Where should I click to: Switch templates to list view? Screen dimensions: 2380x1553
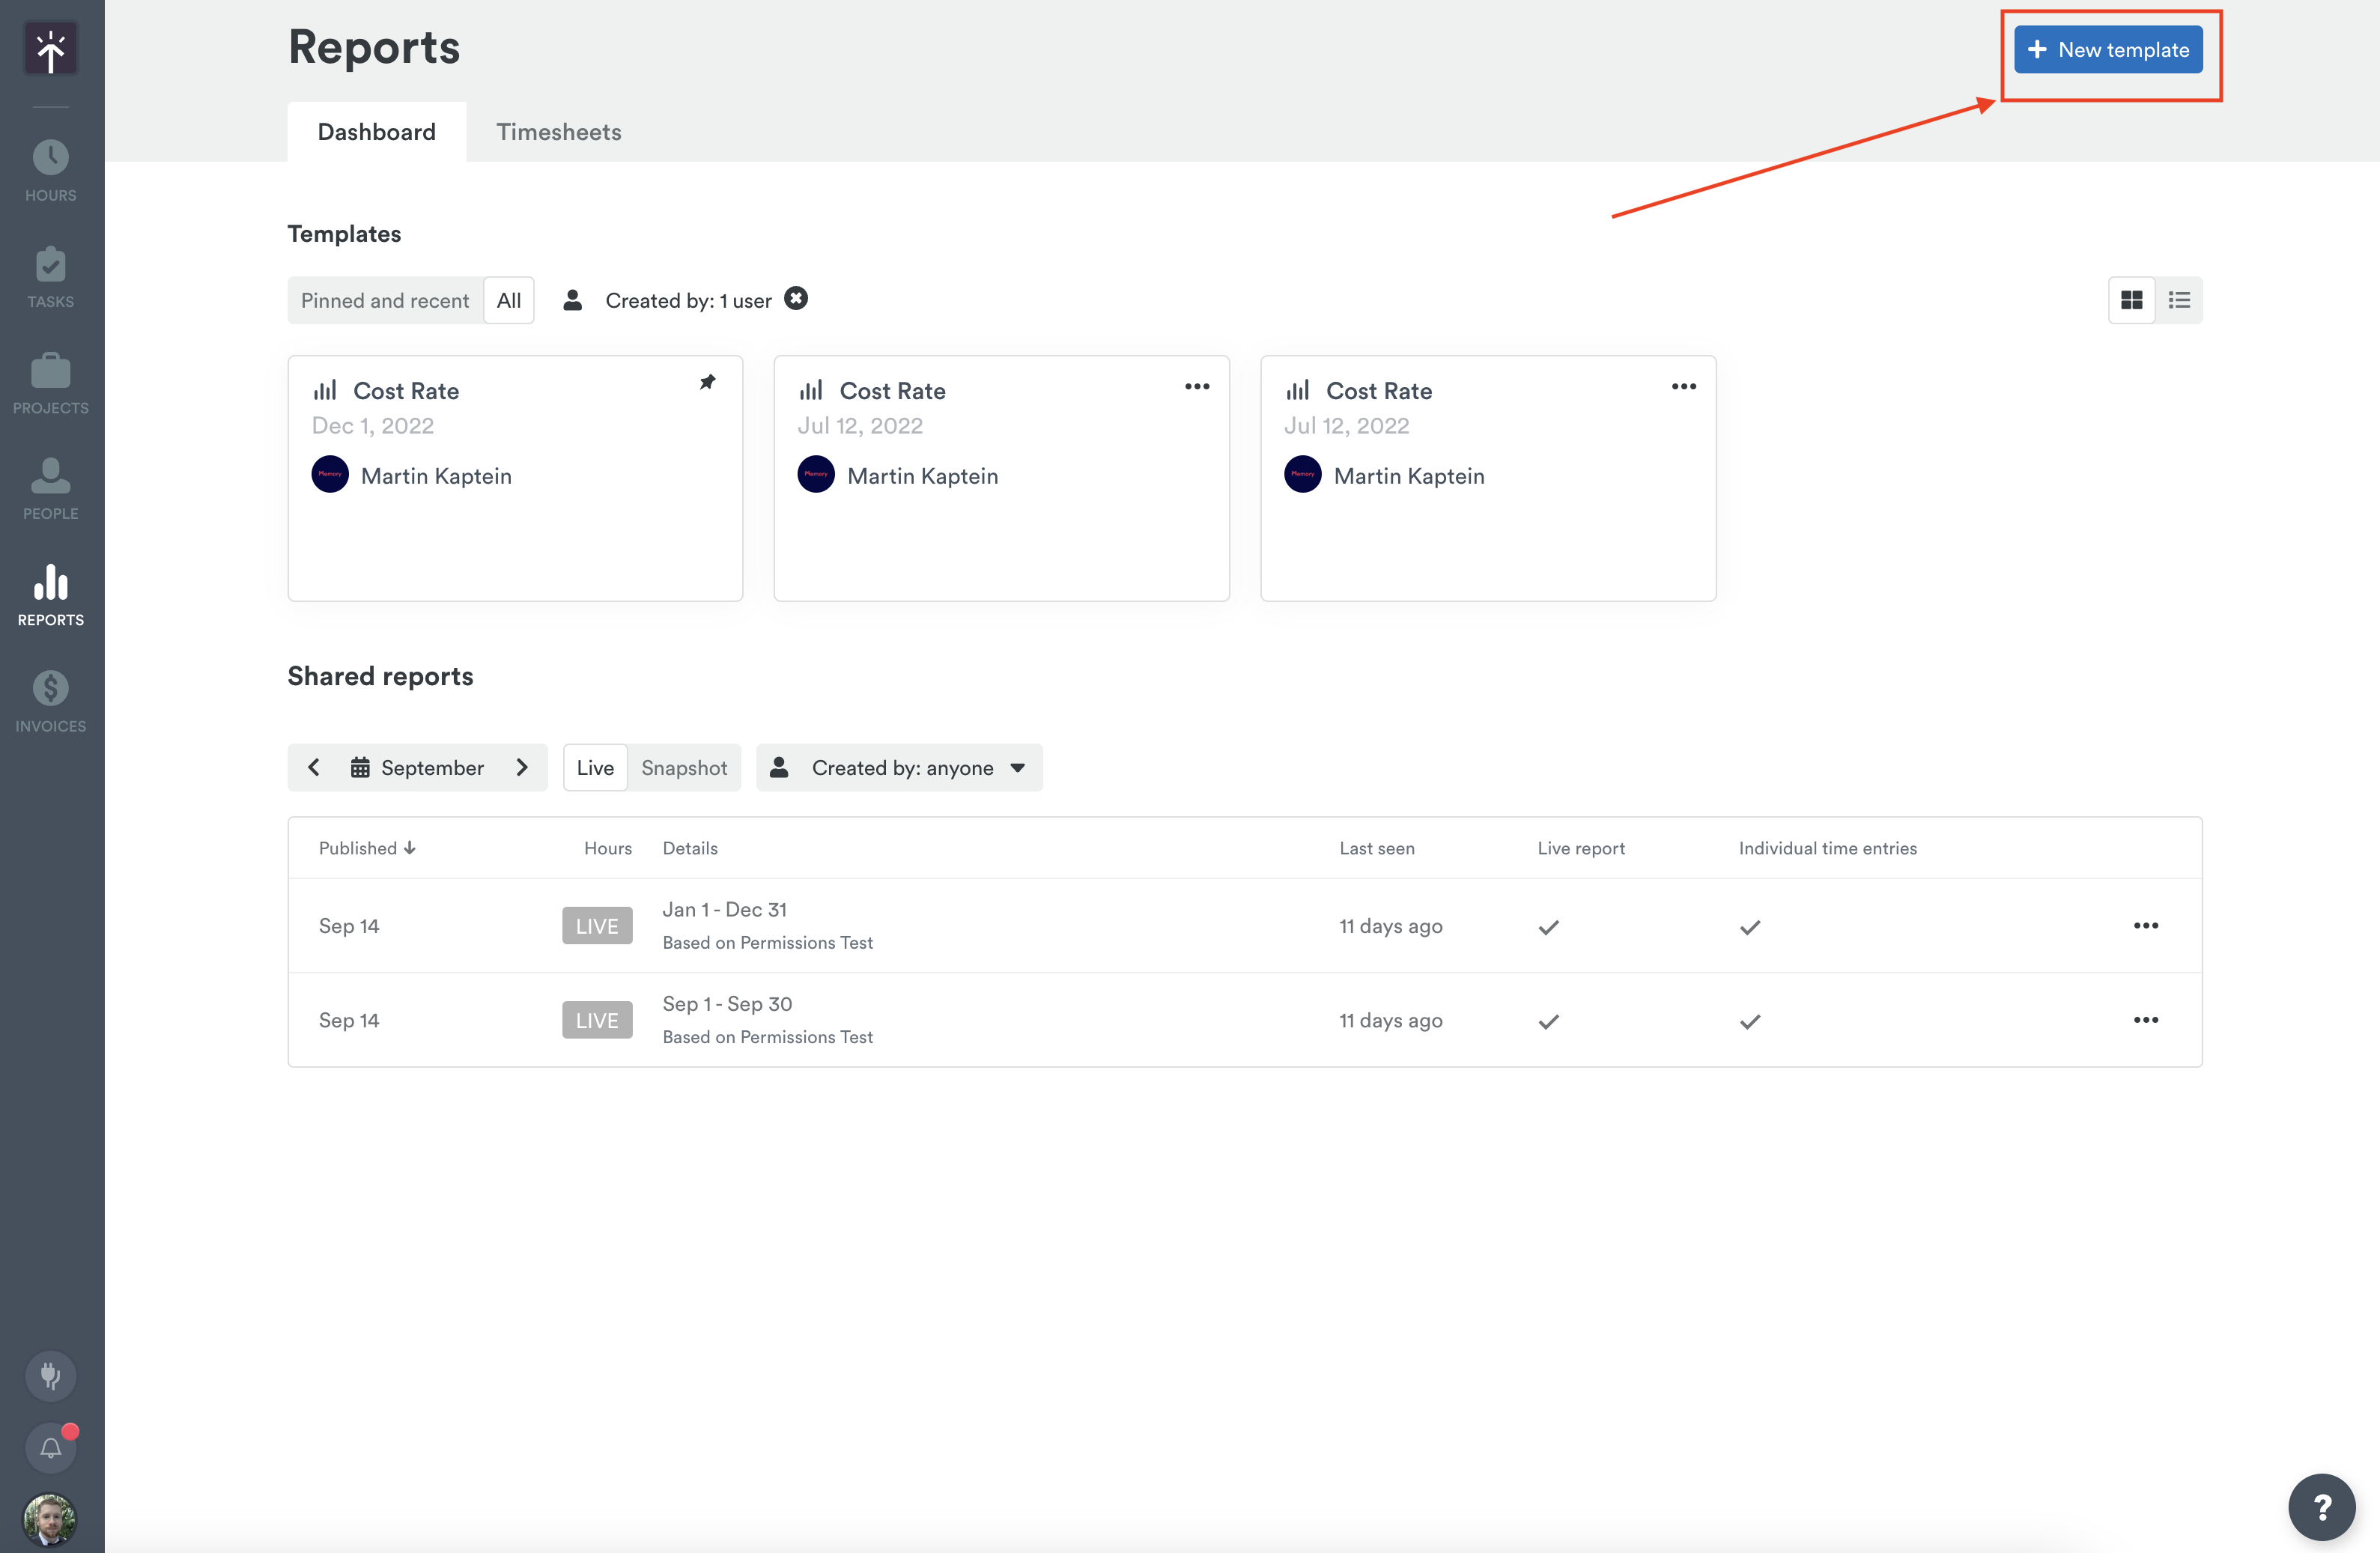(2179, 300)
